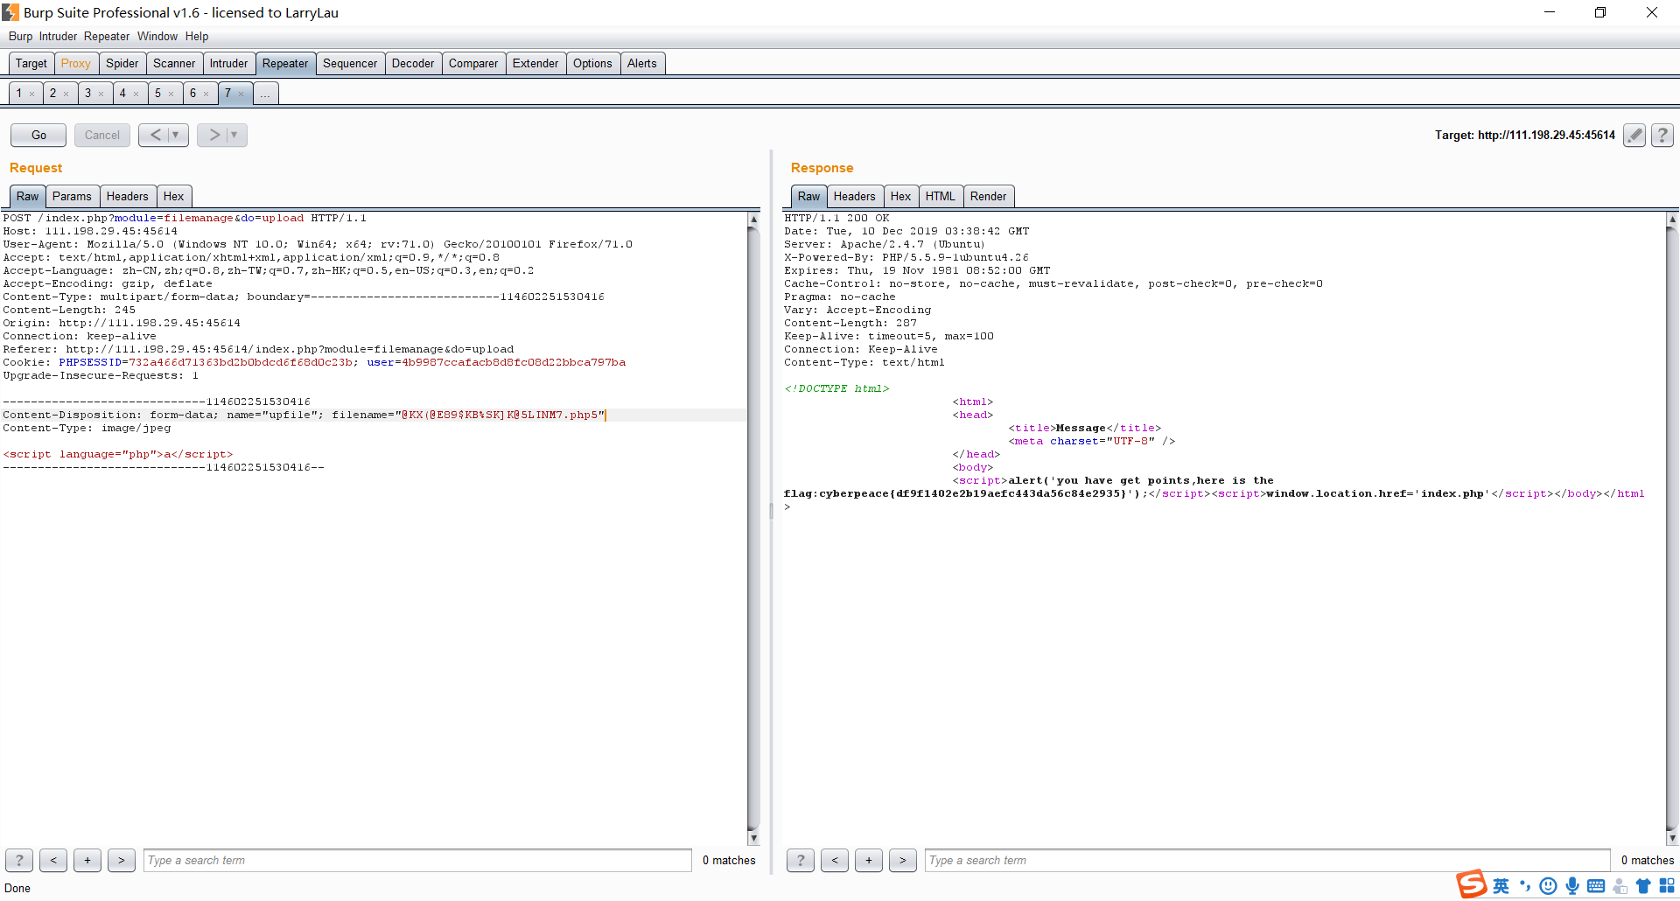Close Repeater tab 5

171,94
